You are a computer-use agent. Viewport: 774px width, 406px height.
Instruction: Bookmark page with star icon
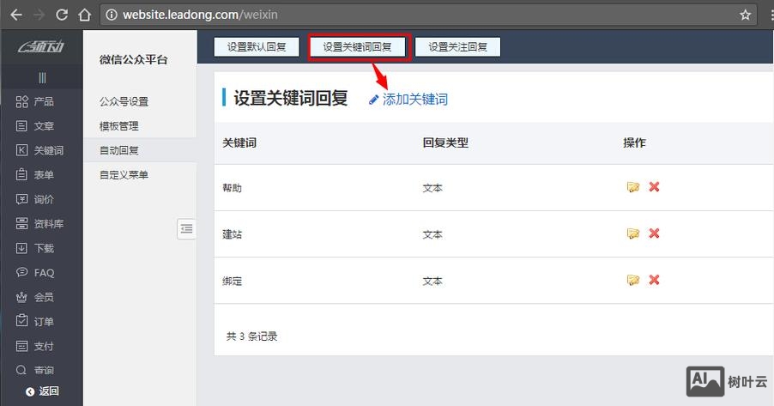point(746,15)
